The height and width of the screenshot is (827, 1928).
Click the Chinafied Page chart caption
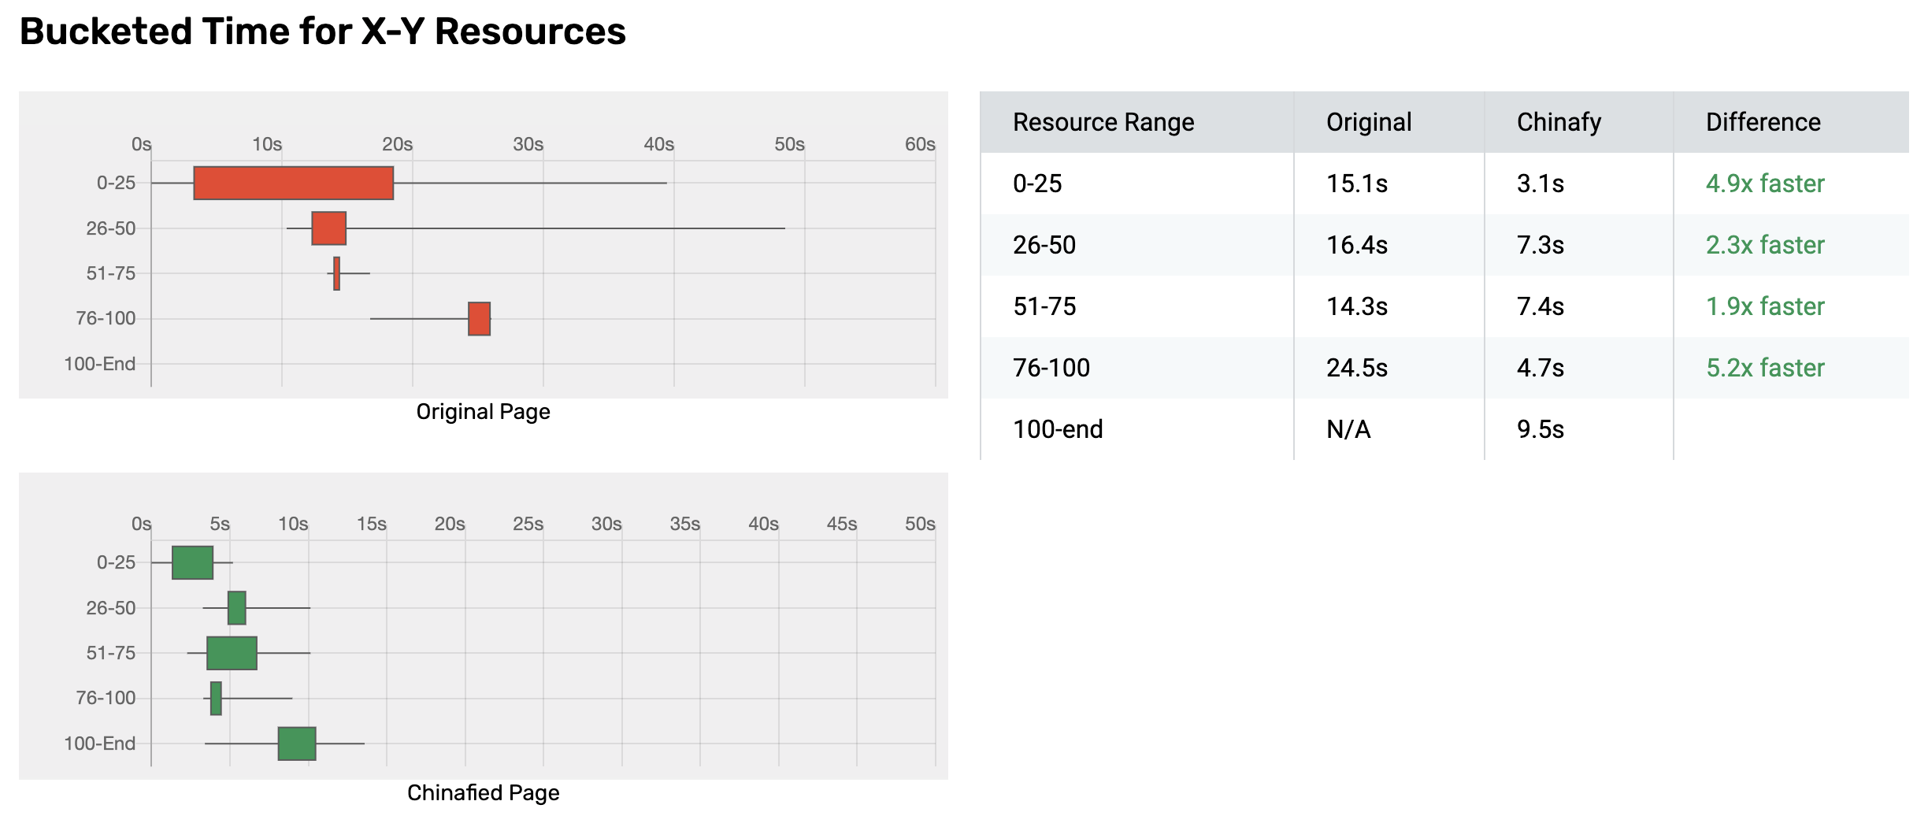pyautogui.click(x=483, y=792)
